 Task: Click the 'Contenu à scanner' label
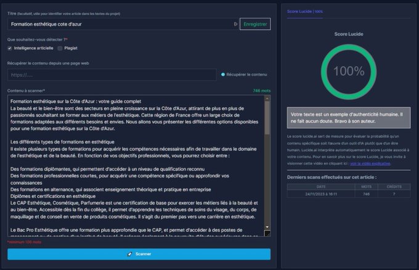(x=26, y=91)
